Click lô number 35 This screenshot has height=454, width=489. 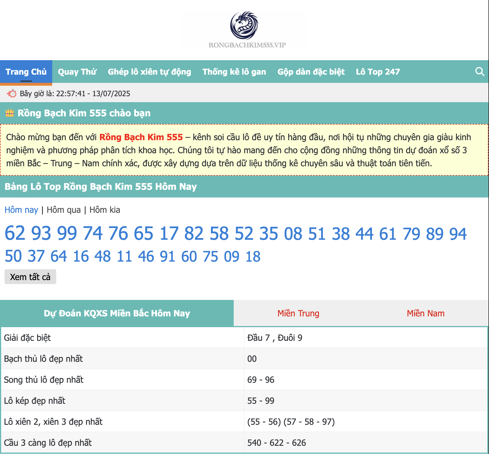click(269, 234)
